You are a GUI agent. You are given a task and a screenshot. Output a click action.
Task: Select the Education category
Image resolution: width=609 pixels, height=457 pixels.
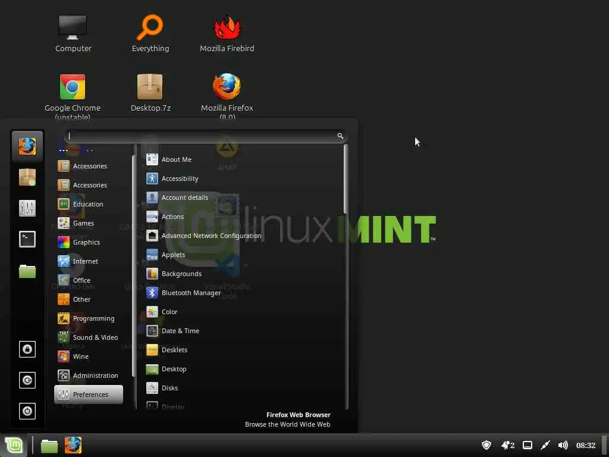88,204
